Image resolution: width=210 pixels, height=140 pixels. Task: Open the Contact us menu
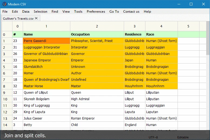click(131, 12)
